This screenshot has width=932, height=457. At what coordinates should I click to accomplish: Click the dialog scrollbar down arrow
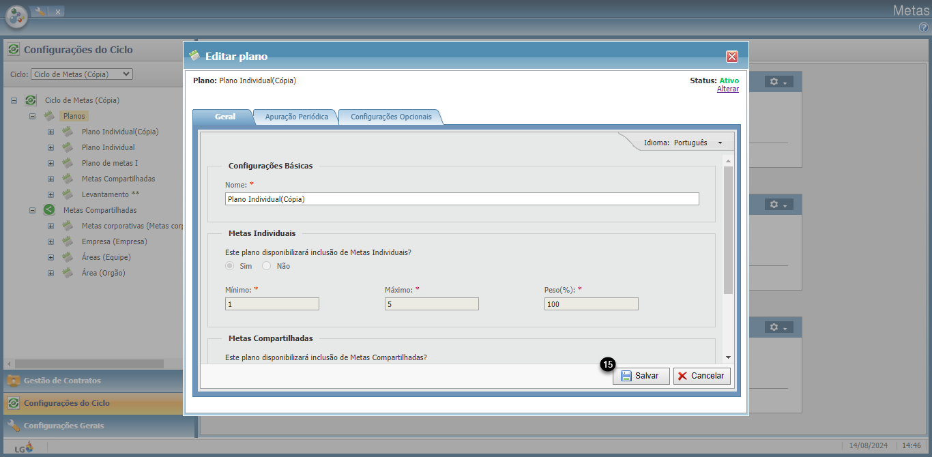click(x=728, y=357)
